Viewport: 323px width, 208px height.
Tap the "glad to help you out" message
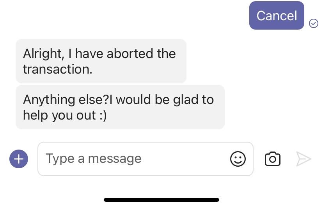pos(120,107)
